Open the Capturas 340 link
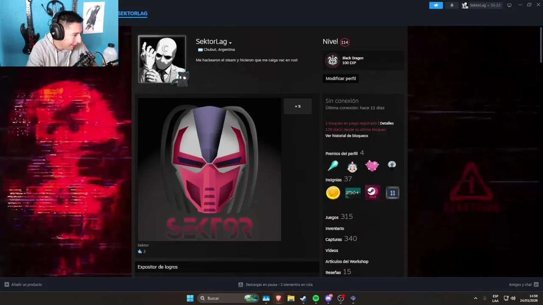The width and height of the screenshot is (543, 305). tap(341, 239)
